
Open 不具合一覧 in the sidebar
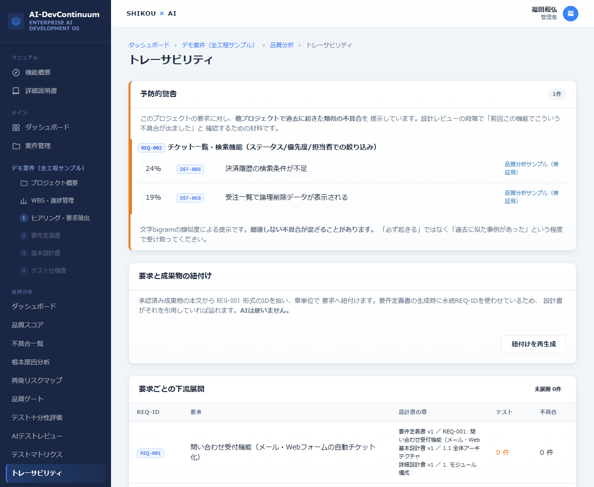tap(56, 343)
